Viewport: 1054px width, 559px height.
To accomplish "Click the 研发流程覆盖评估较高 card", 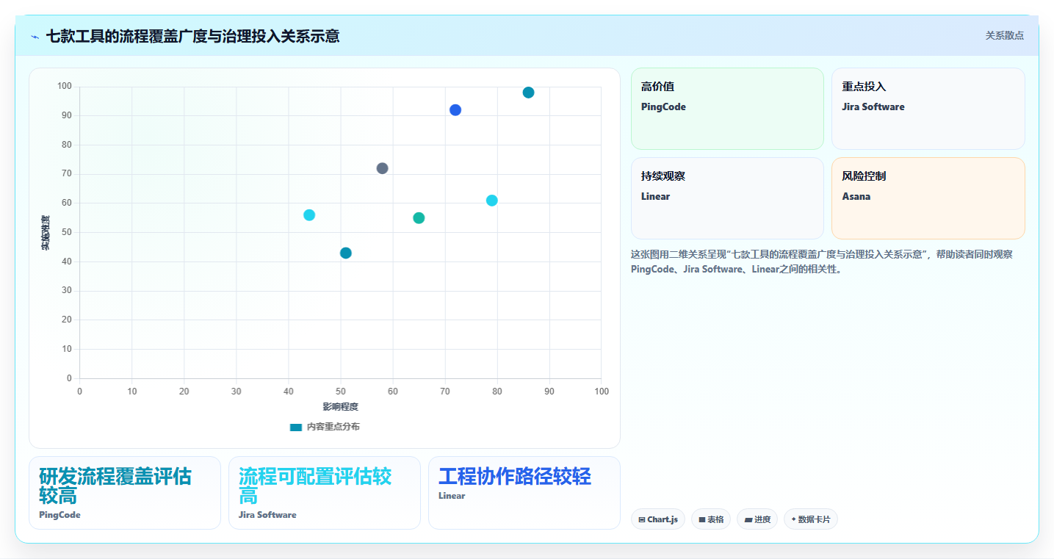I will (x=125, y=493).
